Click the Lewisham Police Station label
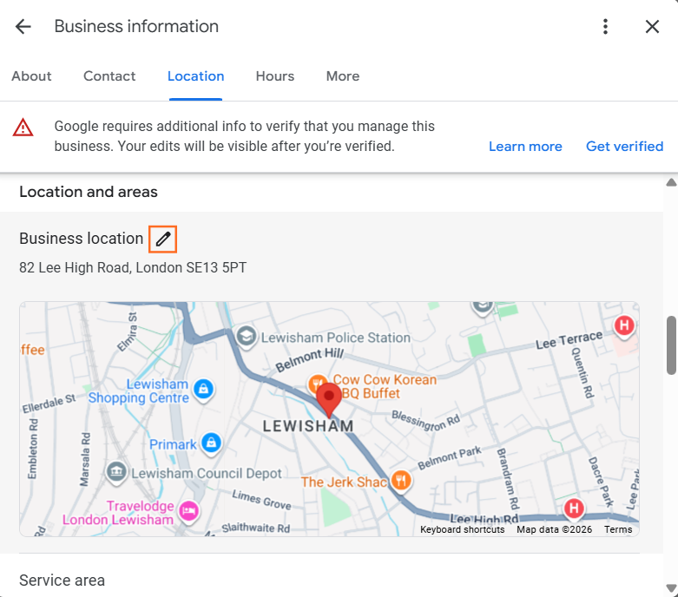The image size is (678, 597). pyautogui.click(x=336, y=338)
